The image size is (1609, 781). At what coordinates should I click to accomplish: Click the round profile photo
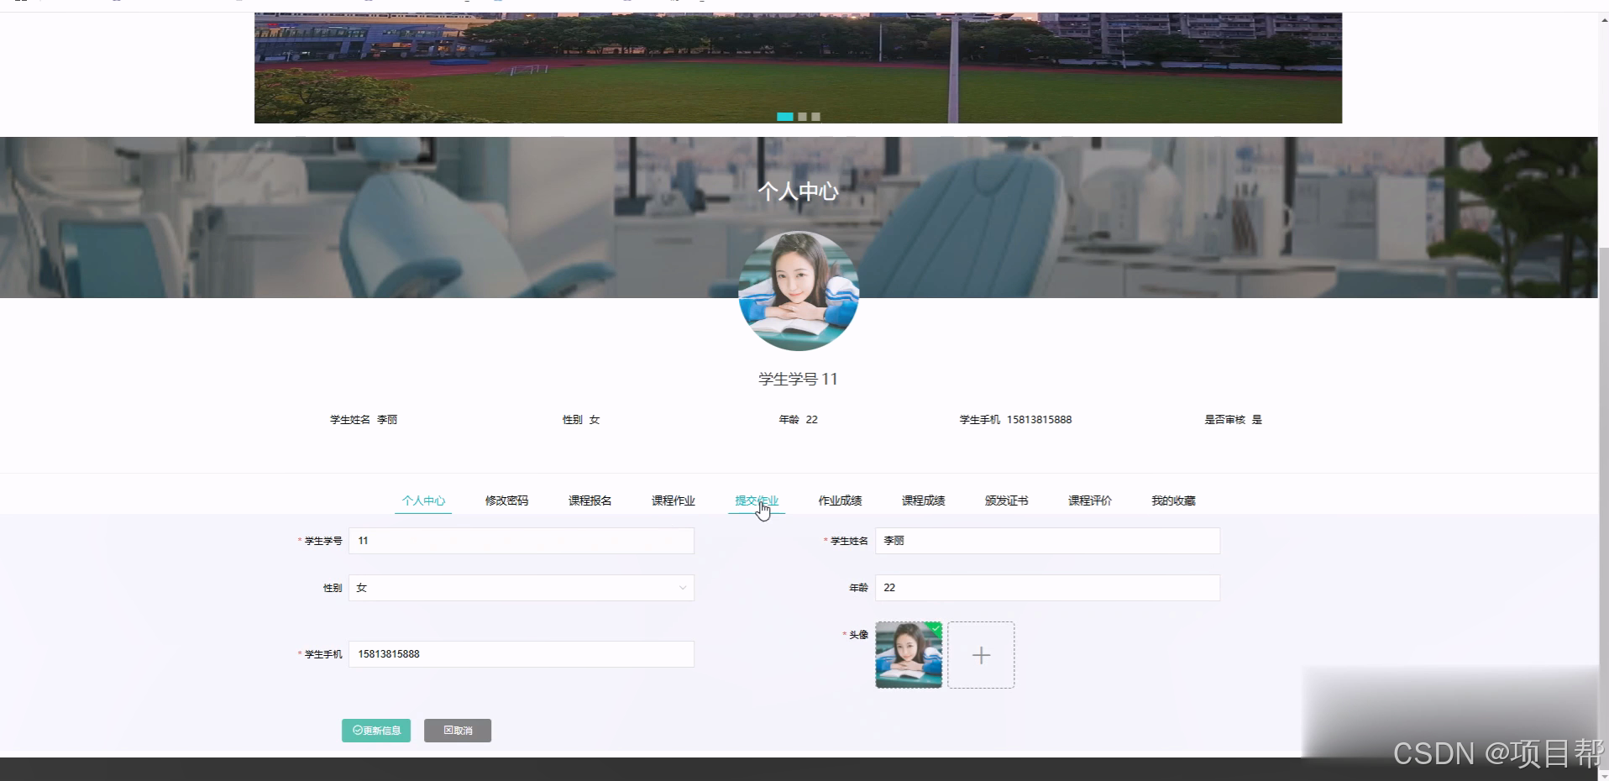point(798,291)
